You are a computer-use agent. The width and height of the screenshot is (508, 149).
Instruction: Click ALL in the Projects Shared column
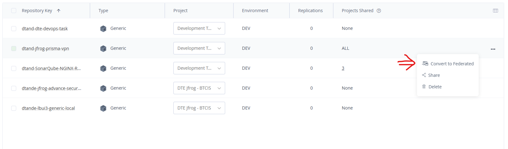pos(346,48)
